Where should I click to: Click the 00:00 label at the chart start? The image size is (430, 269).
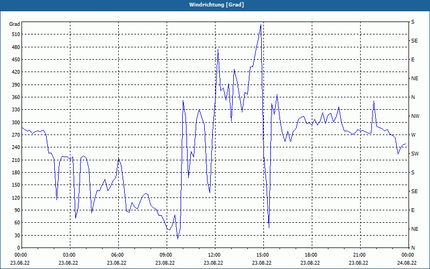[x=21, y=254]
